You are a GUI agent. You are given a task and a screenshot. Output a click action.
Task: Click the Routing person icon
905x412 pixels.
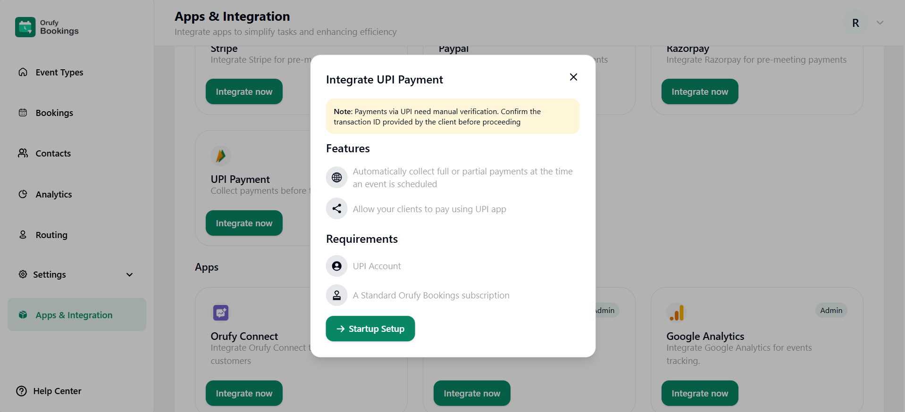click(23, 235)
